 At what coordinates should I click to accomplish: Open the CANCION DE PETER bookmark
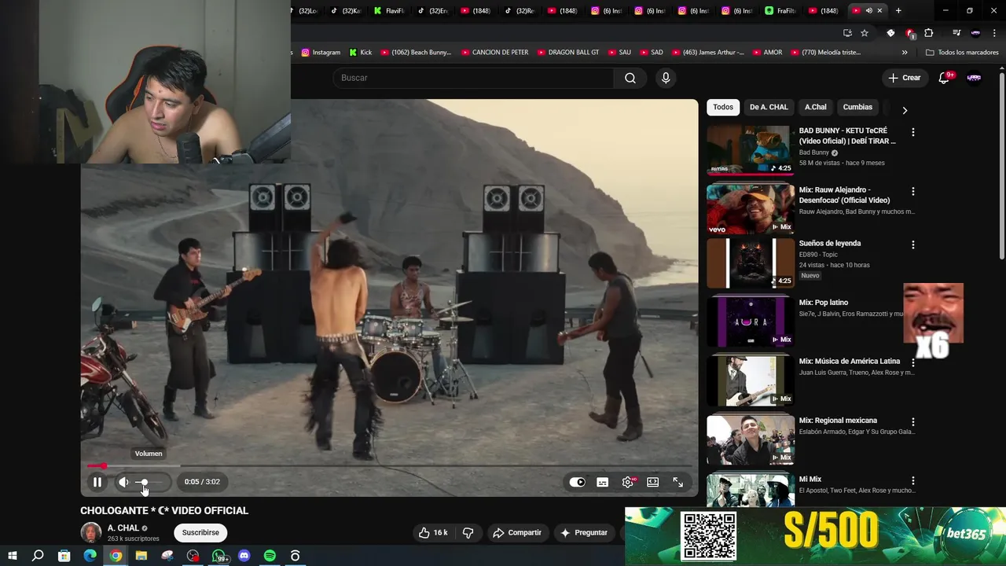point(494,53)
